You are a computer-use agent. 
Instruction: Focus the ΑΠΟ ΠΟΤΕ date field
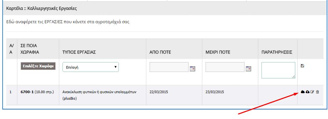click(169, 67)
